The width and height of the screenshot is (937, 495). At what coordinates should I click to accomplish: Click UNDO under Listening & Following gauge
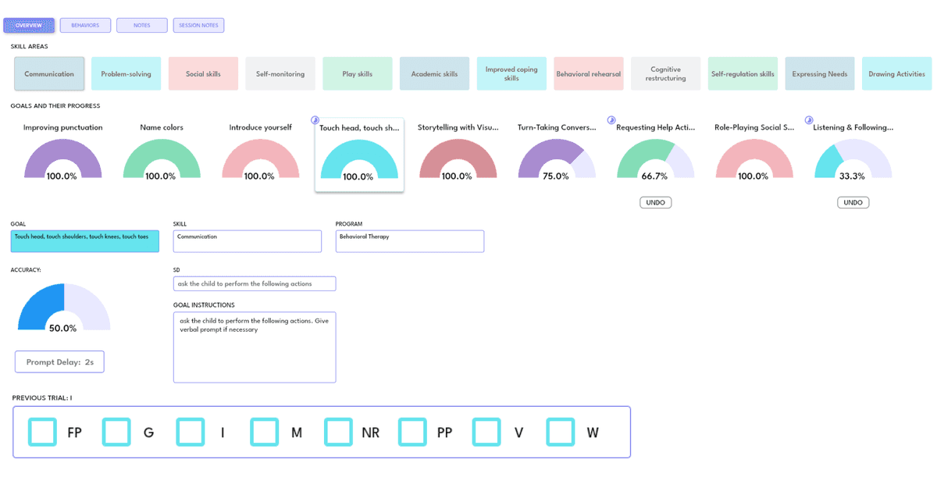pyautogui.click(x=853, y=202)
